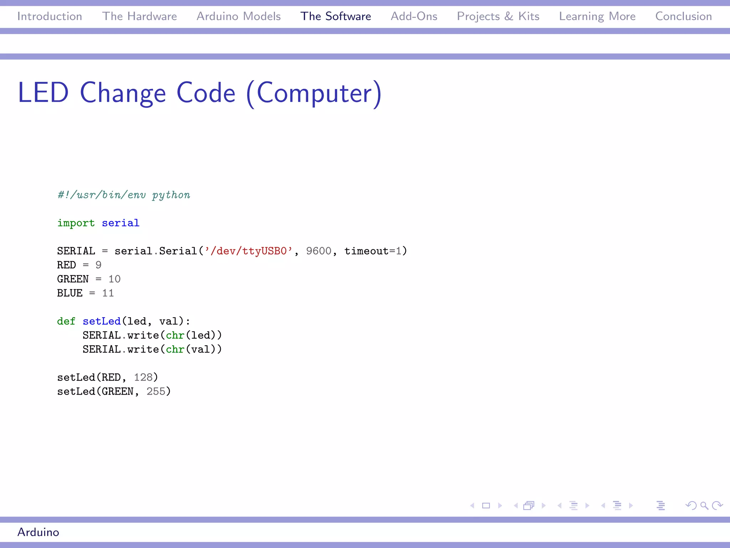The width and height of the screenshot is (730, 548).
Task: Jump to the Introduction section
Action: (50, 16)
